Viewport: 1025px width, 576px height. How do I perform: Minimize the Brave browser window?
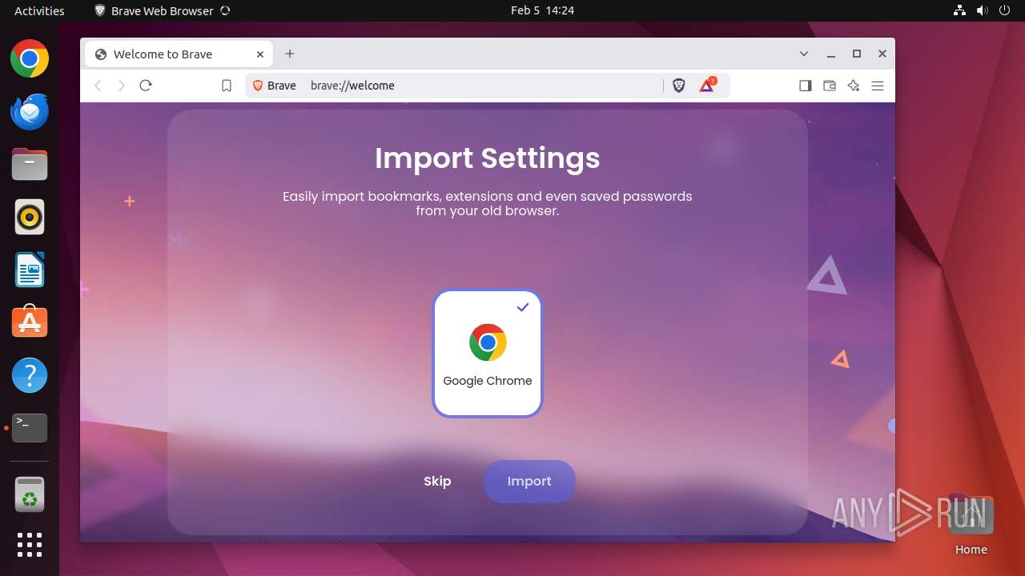click(831, 54)
